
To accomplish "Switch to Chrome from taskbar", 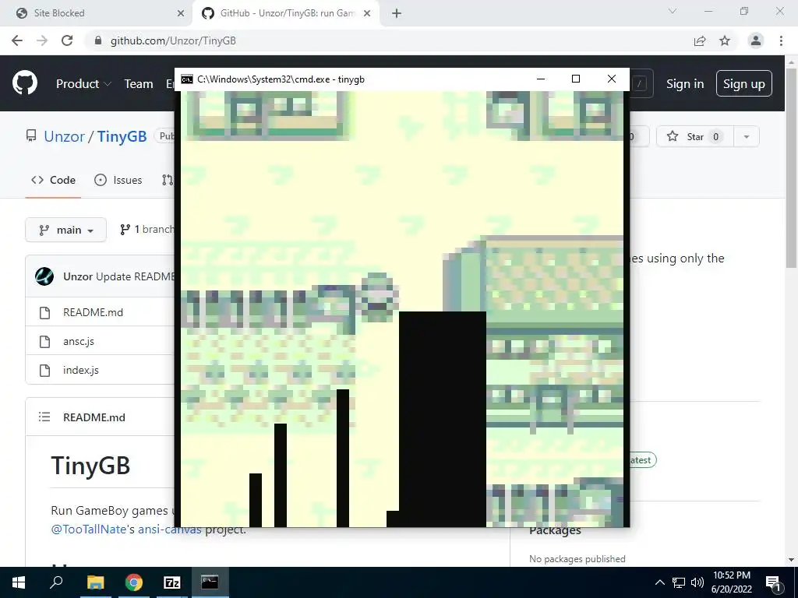I will point(134,582).
